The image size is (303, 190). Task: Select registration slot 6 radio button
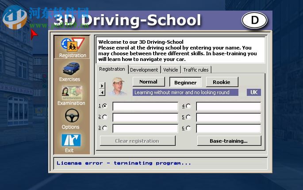(188, 128)
